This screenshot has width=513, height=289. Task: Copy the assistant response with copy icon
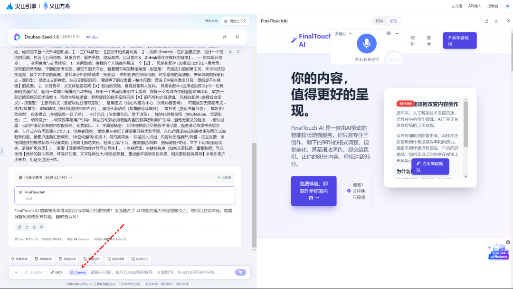click(x=19, y=227)
